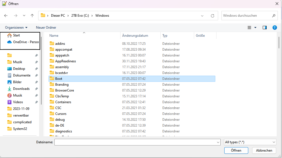Click the pin icon next to Musik
This screenshot has height=158, width=282.
[x=36, y=95]
